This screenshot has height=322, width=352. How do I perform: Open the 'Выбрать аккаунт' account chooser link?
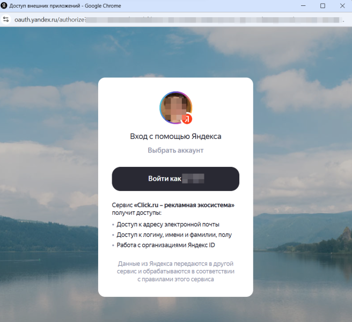pos(175,150)
